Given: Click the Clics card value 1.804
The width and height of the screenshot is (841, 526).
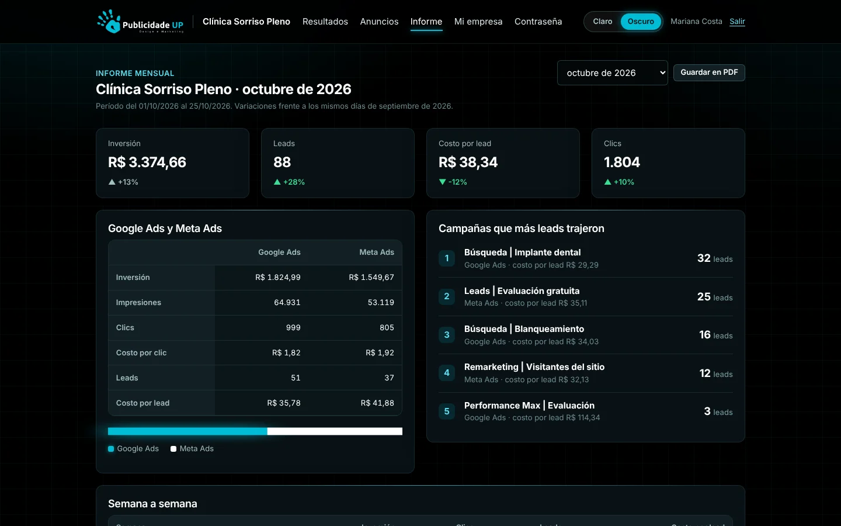Looking at the screenshot, I should [x=622, y=162].
